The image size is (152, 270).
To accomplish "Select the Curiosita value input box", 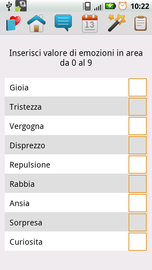I will (137, 242).
